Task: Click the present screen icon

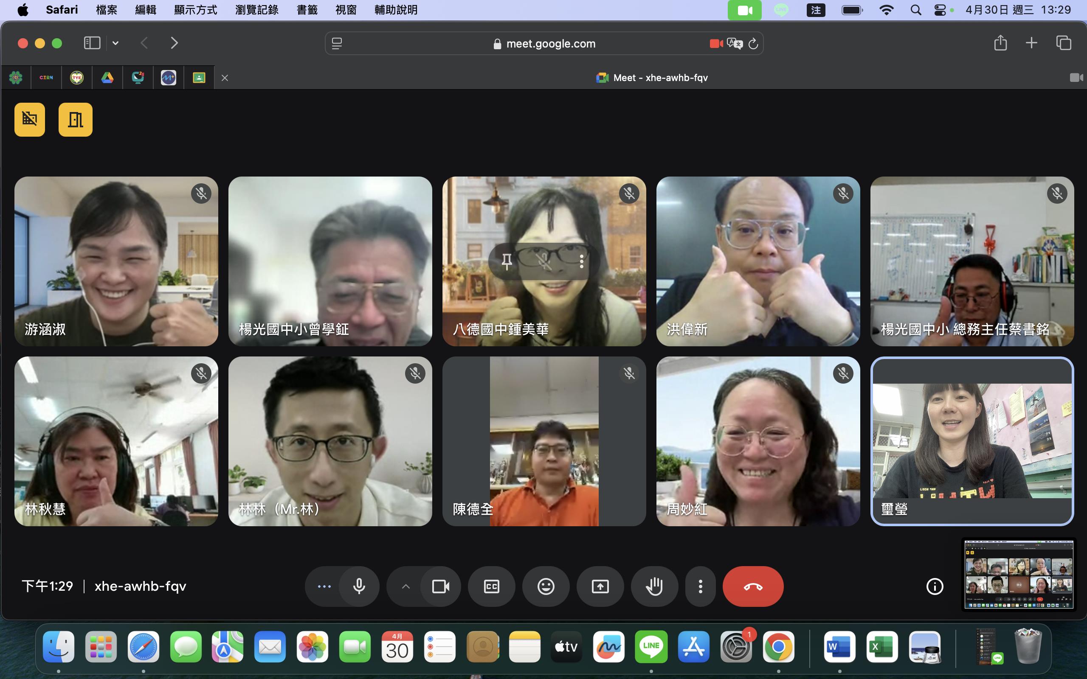Action: (600, 586)
